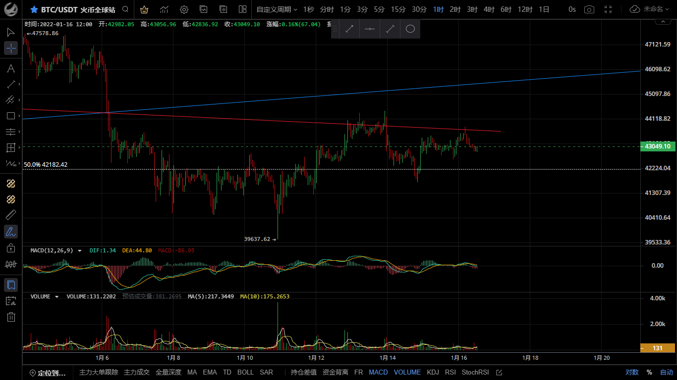This screenshot has width=677, height=380.
Task: Click the crown VIP icon
Action: (x=144, y=9)
